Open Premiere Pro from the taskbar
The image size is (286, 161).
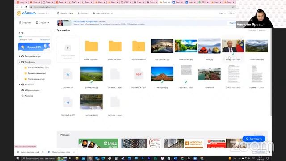pos(149,158)
